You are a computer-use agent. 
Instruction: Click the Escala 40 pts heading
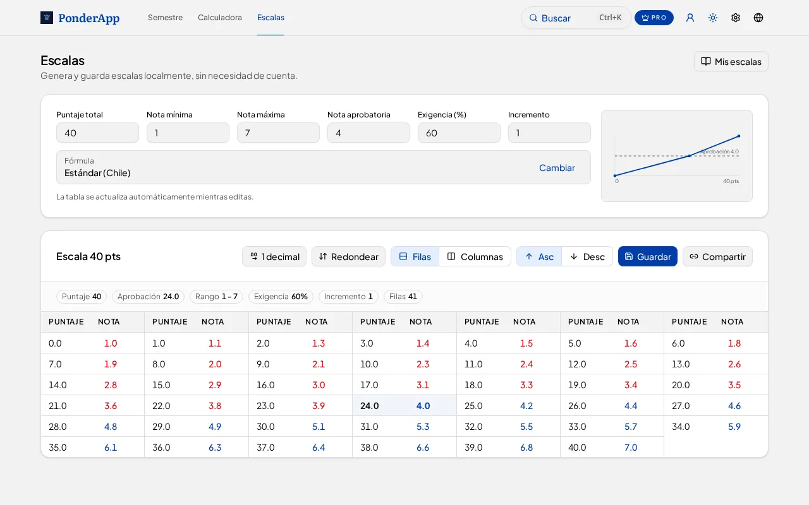tap(88, 256)
